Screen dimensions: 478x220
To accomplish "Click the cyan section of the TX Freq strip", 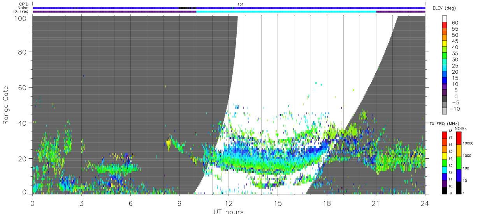I will click(x=286, y=12).
